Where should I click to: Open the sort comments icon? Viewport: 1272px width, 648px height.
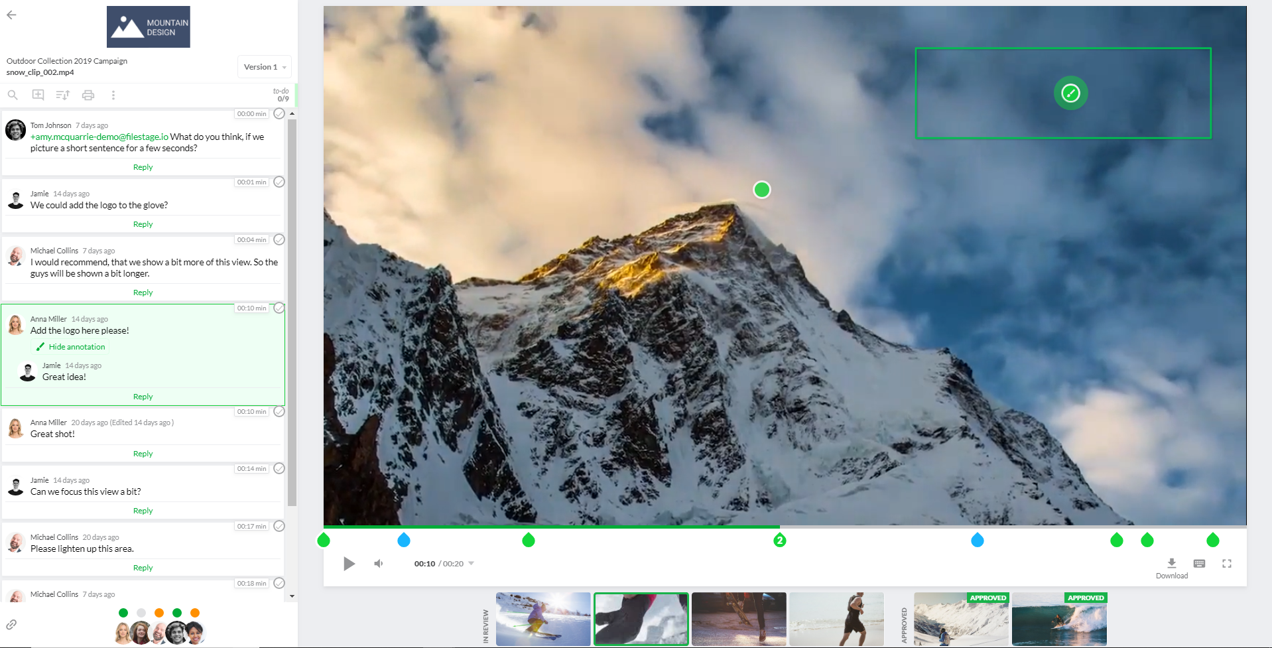pos(63,95)
